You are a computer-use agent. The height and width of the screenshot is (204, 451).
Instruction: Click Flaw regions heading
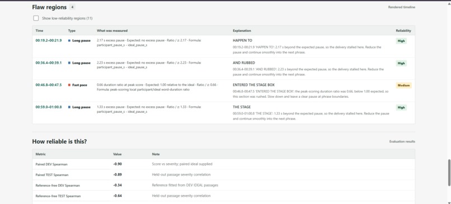coord(49,7)
